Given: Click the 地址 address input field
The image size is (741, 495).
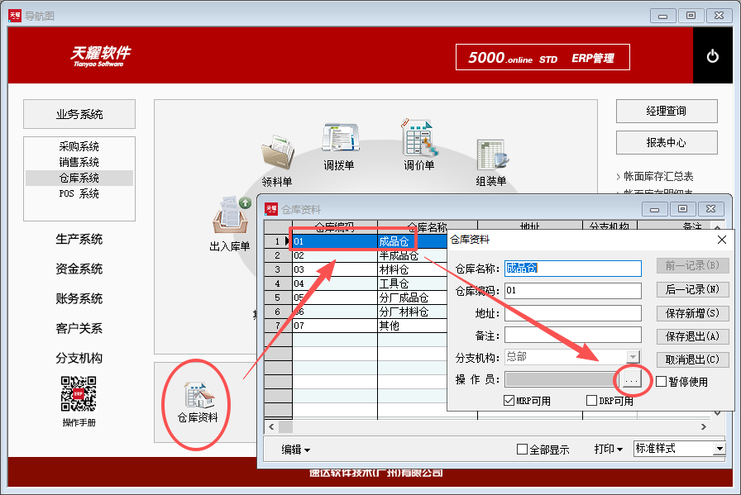Looking at the screenshot, I should coord(573,314).
